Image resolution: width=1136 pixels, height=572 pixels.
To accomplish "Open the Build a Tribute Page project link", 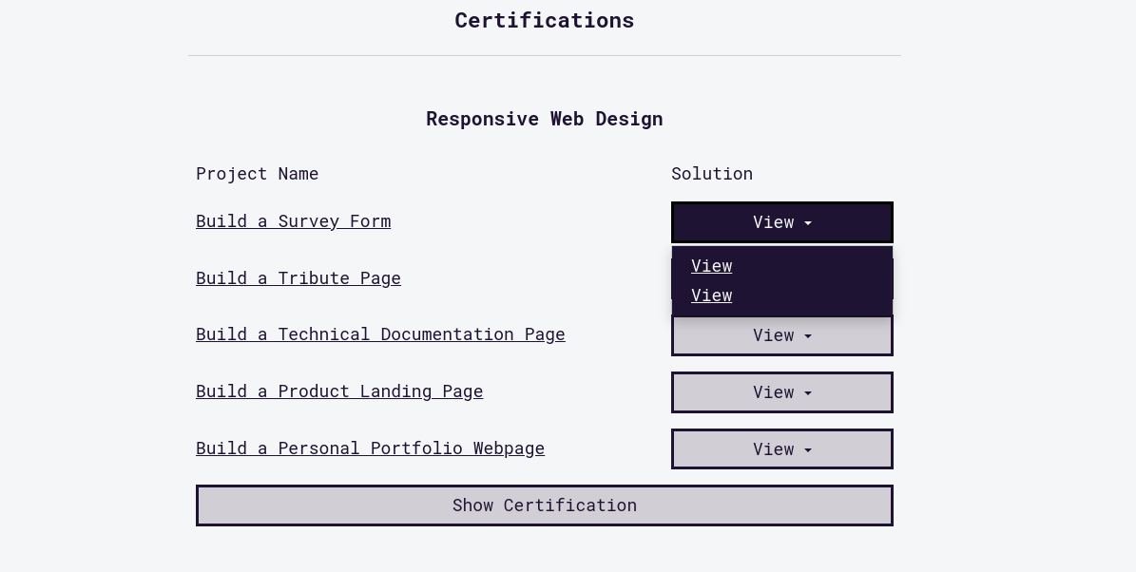I will coord(298,278).
